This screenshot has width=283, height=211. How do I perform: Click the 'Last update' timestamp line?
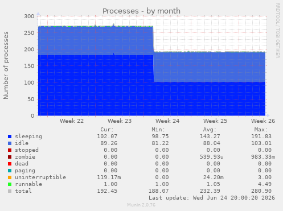coord(212,198)
